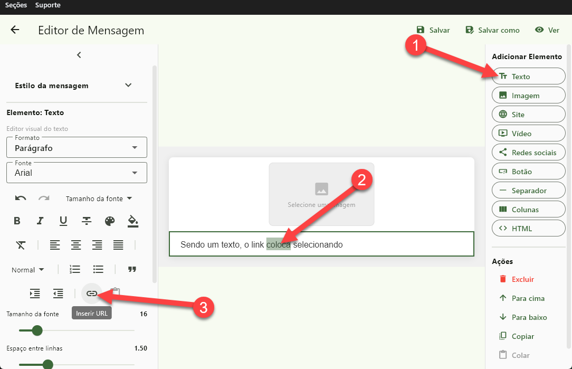Expand Estilo da mensagem section
The width and height of the screenshot is (572, 369).
point(128,86)
